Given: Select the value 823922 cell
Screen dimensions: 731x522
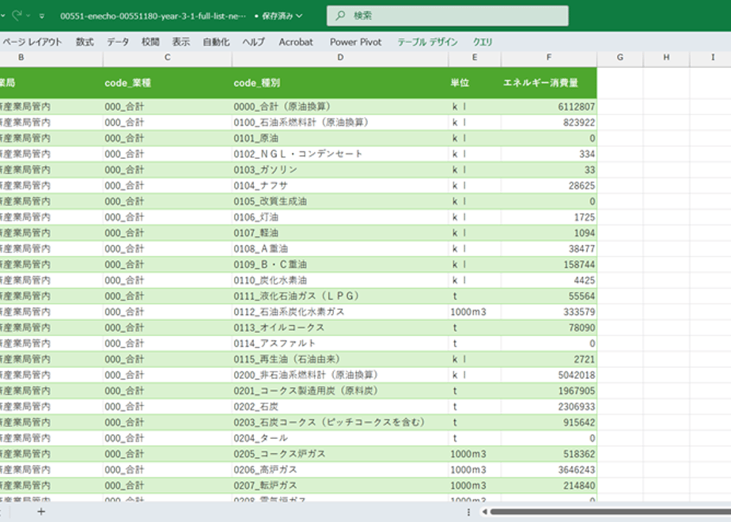Looking at the screenshot, I should (549, 123).
